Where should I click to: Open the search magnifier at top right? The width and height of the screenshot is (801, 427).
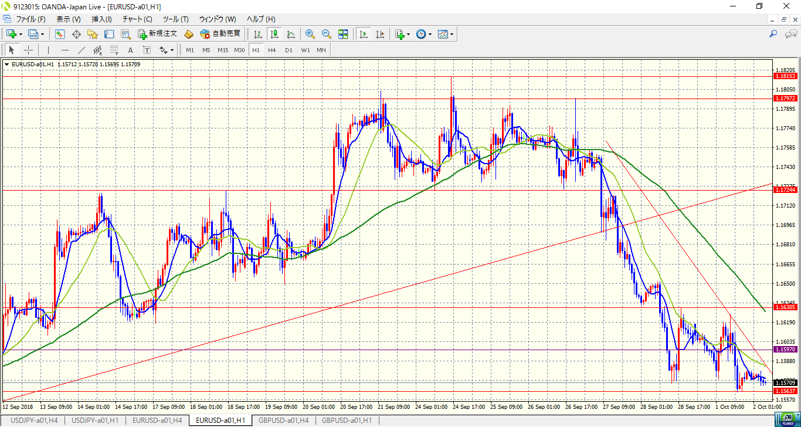point(773,34)
